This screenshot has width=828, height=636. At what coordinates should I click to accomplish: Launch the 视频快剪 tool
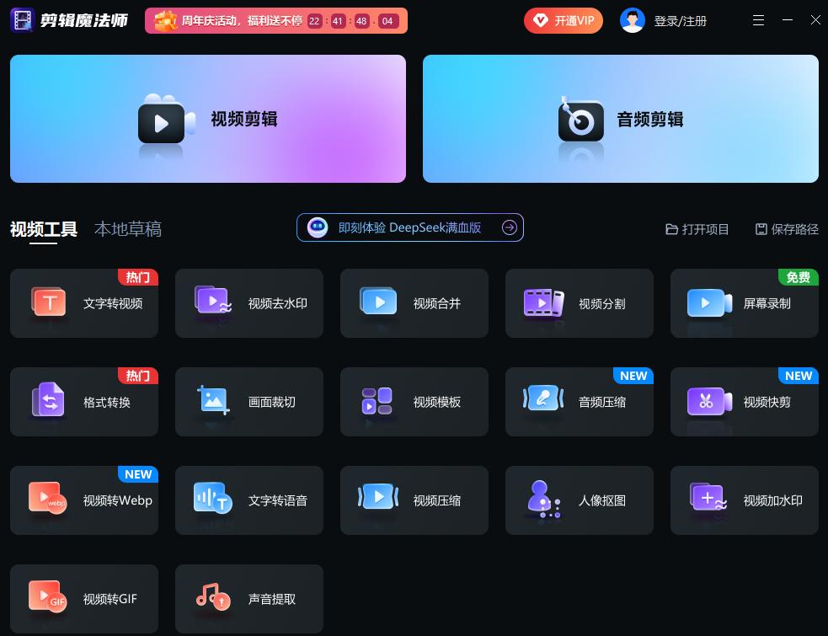point(745,402)
